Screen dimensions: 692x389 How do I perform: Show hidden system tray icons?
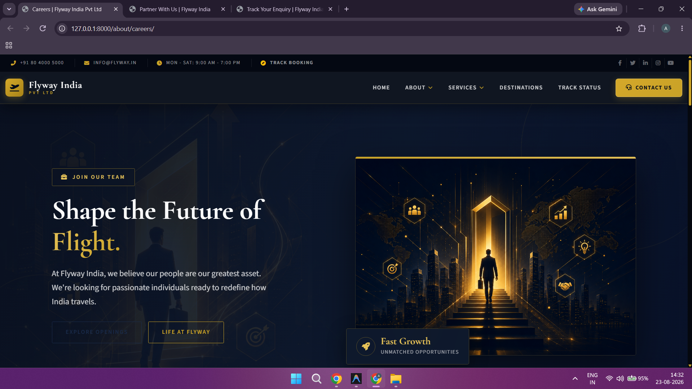click(x=575, y=379)
